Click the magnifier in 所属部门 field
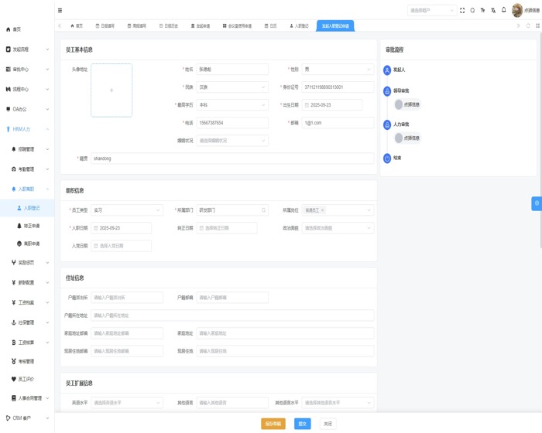The height and width of the screenshot is (433, 542). pyautogui.click(x=263, y=210)
